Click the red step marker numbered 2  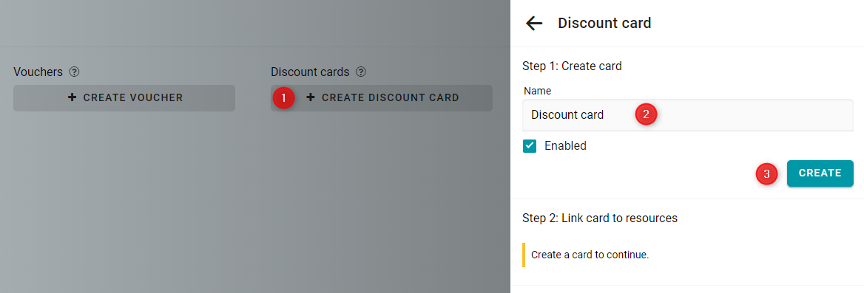[x=647, y=114]
